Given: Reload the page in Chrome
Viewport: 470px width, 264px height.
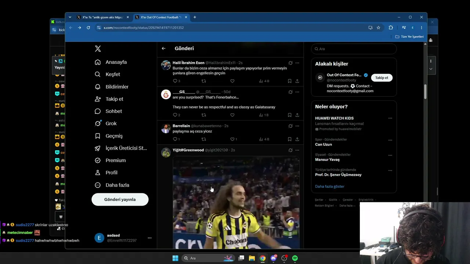Looking at the screenshot, I should click(88, 27).
